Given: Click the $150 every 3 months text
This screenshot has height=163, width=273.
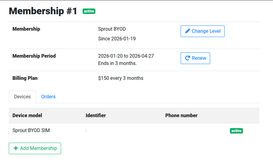Looking at the screenshot, I should click(x=121, y=78).
